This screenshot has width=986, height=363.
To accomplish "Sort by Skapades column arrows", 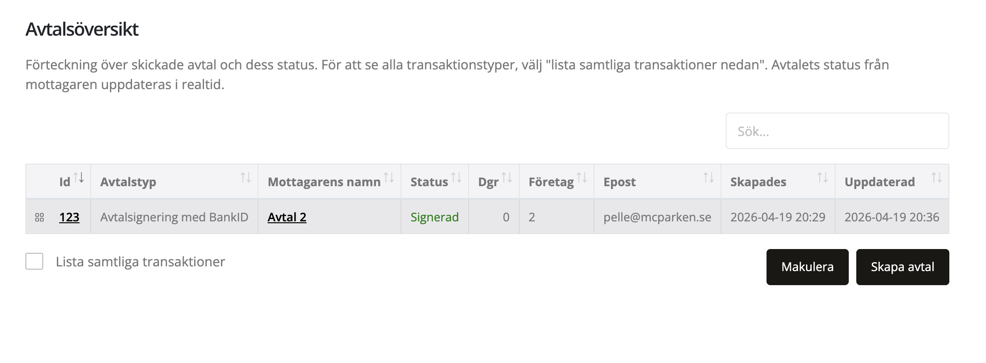I will [822, 178].
